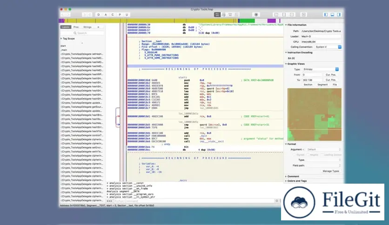The image size is (389, 225).
Task: Click the To value field
Action: pyautogui.click(x=312, y=80)
